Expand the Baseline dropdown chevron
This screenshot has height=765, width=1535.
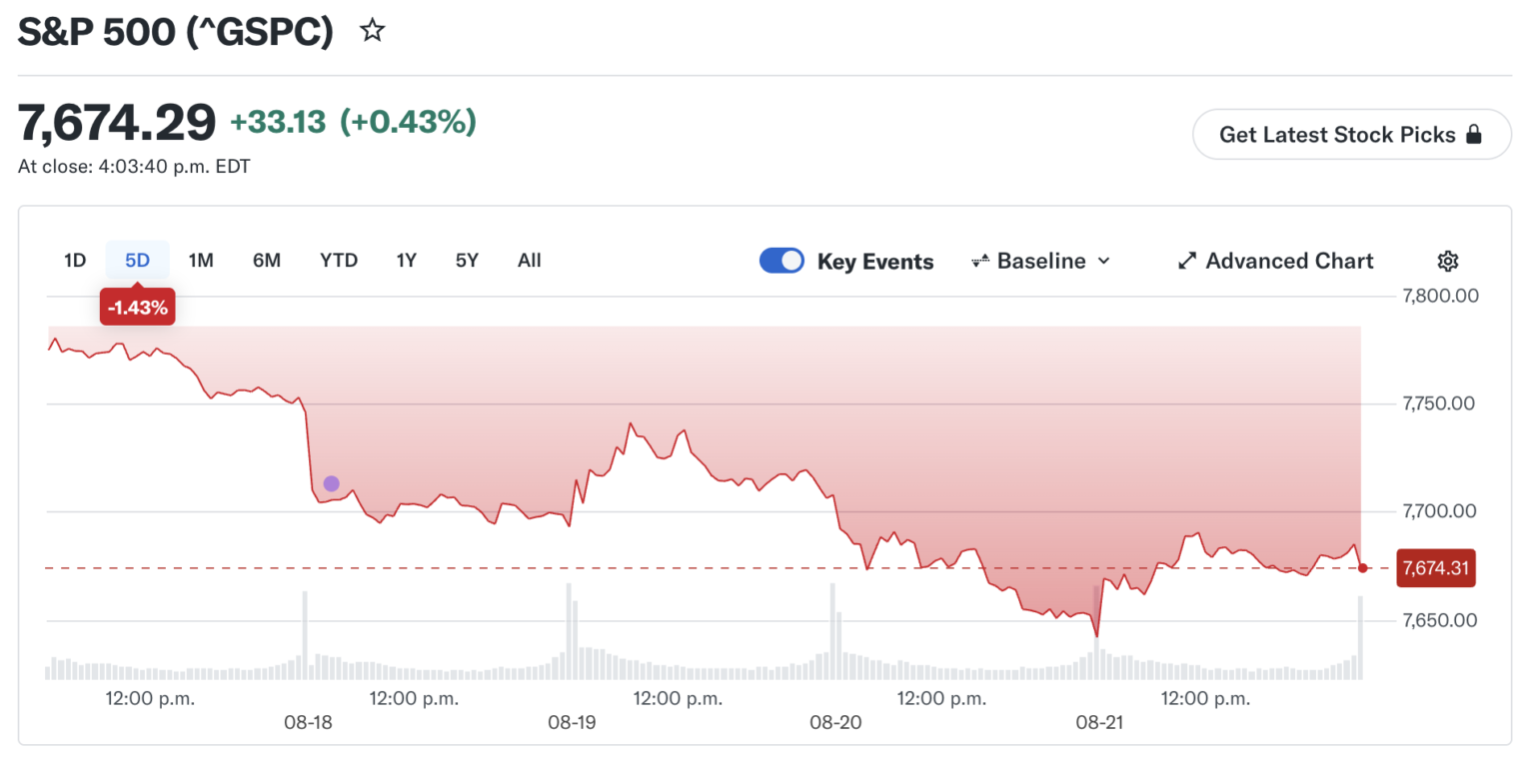click(x=1103, y=261)
